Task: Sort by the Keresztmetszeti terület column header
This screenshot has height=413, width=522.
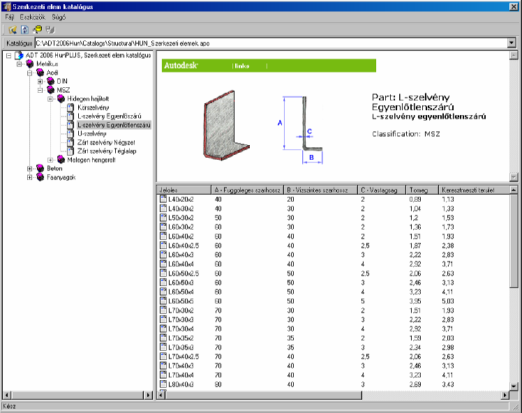Action: (474, 190)
